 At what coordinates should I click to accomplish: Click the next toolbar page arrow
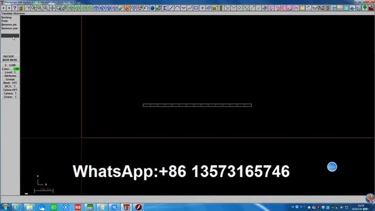(x=9, y=8)
